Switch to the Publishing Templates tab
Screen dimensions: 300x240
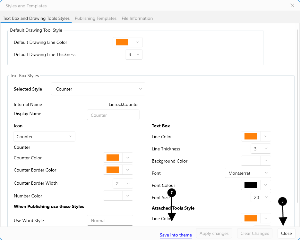click(x=95, y=18)
